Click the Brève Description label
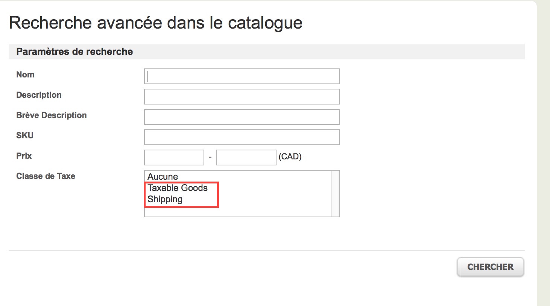This screenshot has width=550, height=306. click(x=52, y=115)
